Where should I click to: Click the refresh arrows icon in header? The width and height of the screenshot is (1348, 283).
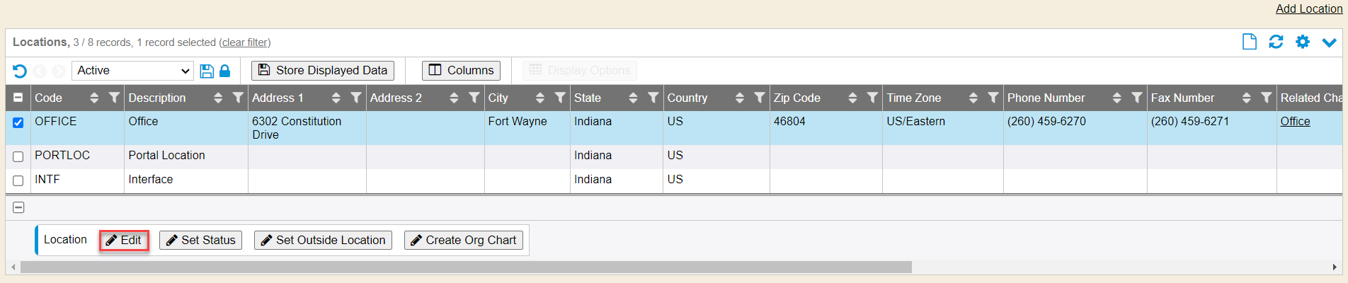click(x=1276, y=42)
